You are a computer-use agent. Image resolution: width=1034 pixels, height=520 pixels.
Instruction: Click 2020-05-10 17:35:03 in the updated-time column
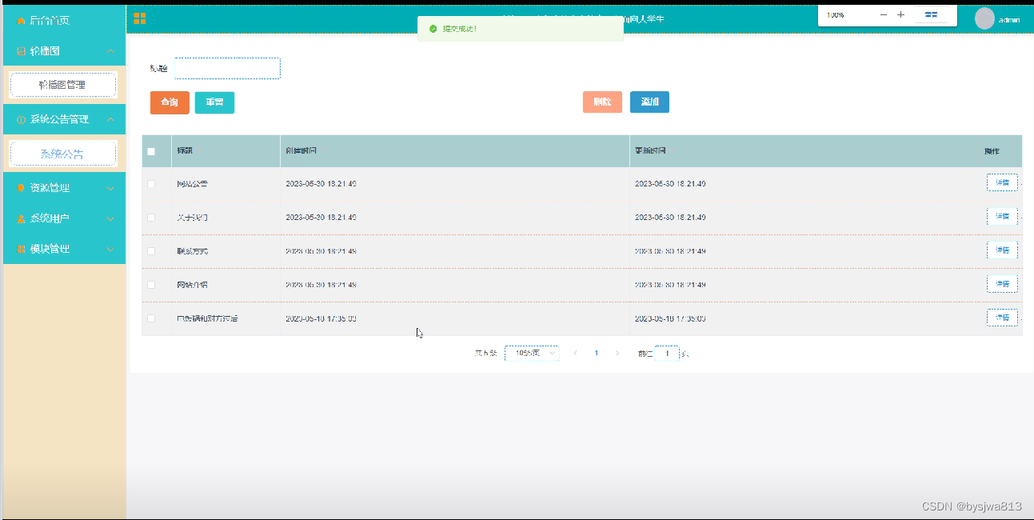coord(670,318)
